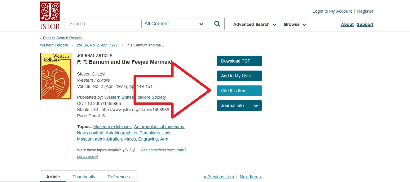Image resolution: width=410 pixels, height=182 pixels.
Task: Click the Western Folklore breadcrumb link
Action: coord(54,45)
